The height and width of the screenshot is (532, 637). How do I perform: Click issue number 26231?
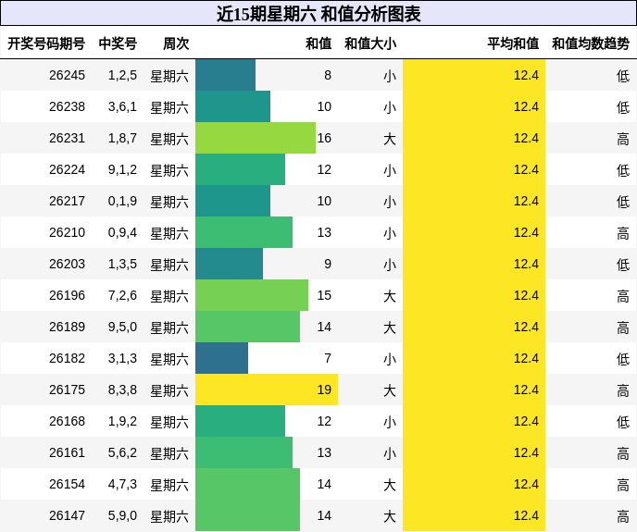[x=67, y=138]
